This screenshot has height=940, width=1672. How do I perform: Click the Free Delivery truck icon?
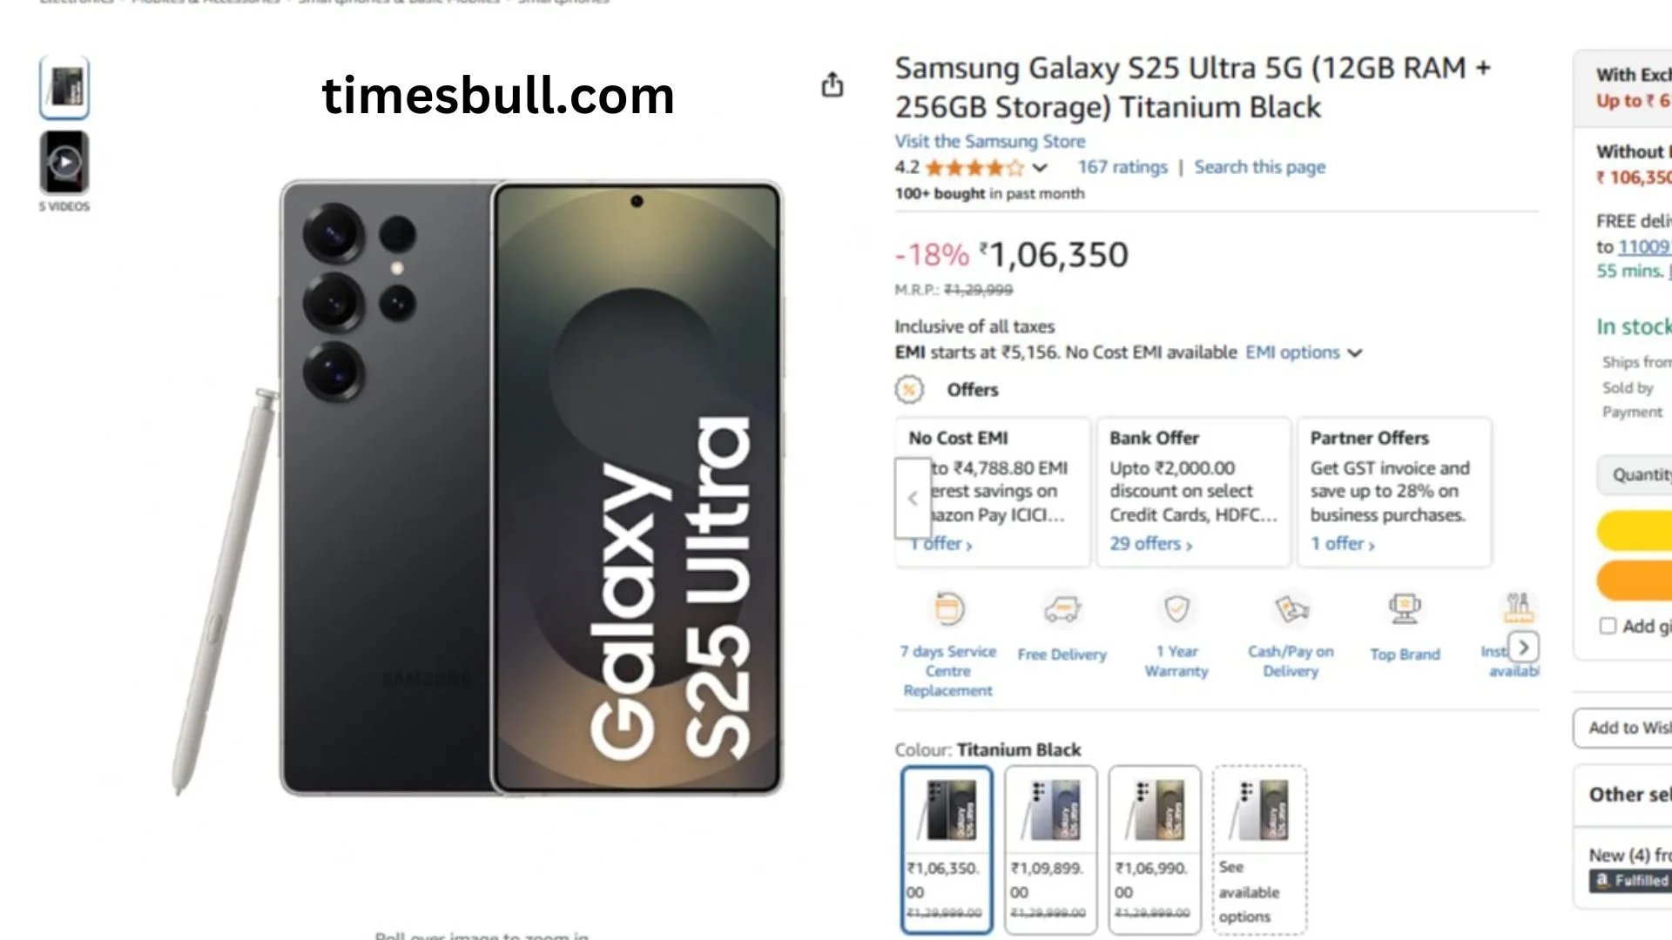click(x=1062, y=609)
